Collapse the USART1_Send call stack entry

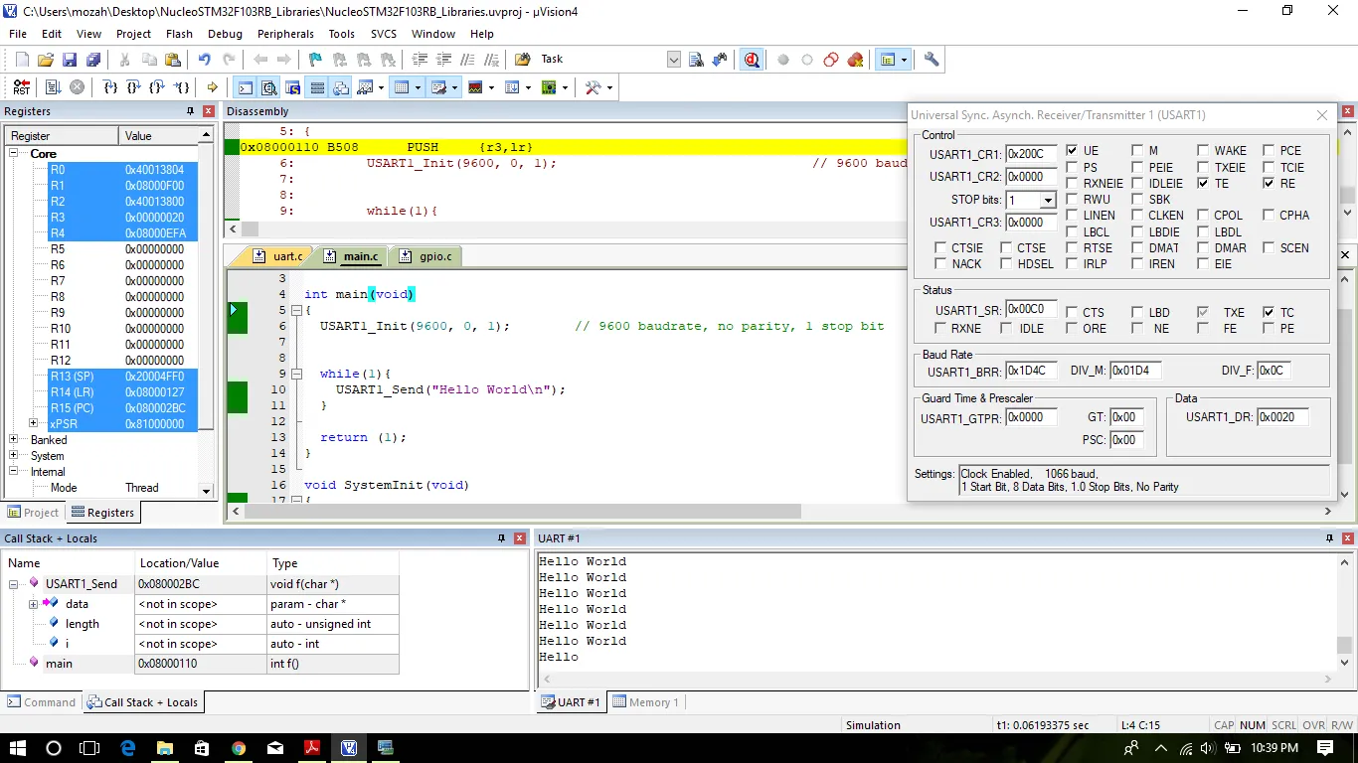coord(14,584)
